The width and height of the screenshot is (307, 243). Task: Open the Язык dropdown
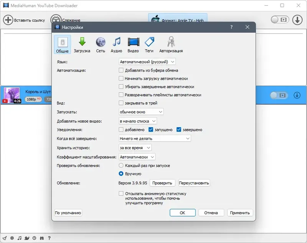point(147,62)
